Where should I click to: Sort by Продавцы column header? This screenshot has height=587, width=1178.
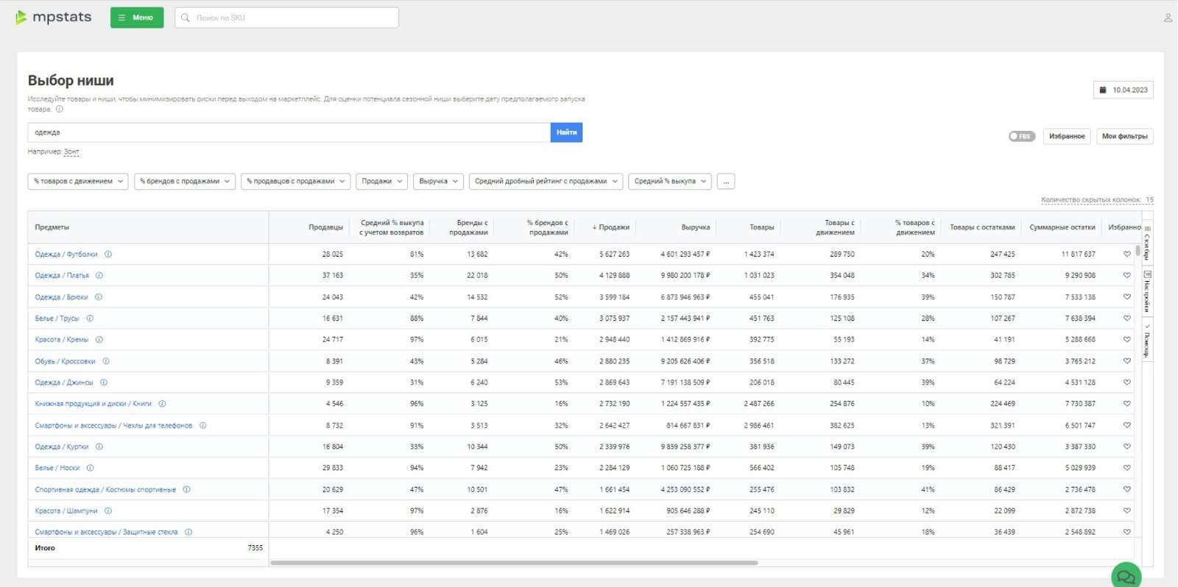(325, 227)
